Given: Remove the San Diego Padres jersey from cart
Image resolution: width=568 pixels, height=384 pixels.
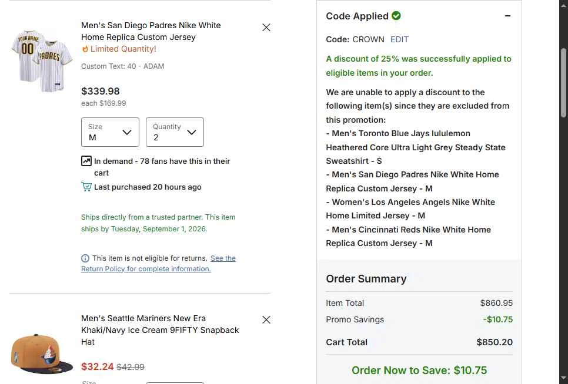Looking at the screenshot, I should pyautogui.click(x=266, y=28).
